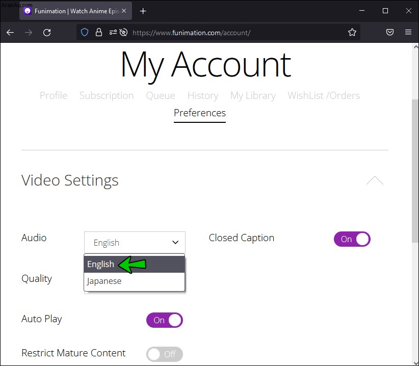The height and width of the screenshot is (366, 419).
Task: Enable Restrict Mature Content
Action: (164, 354)
